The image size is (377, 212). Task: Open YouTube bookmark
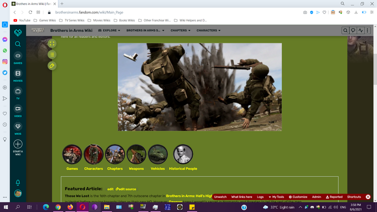[x=22, y=20]
